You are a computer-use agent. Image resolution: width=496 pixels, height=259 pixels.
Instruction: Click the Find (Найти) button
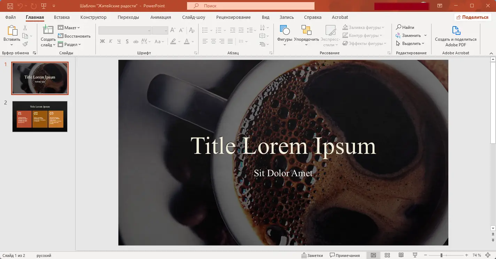405,27
